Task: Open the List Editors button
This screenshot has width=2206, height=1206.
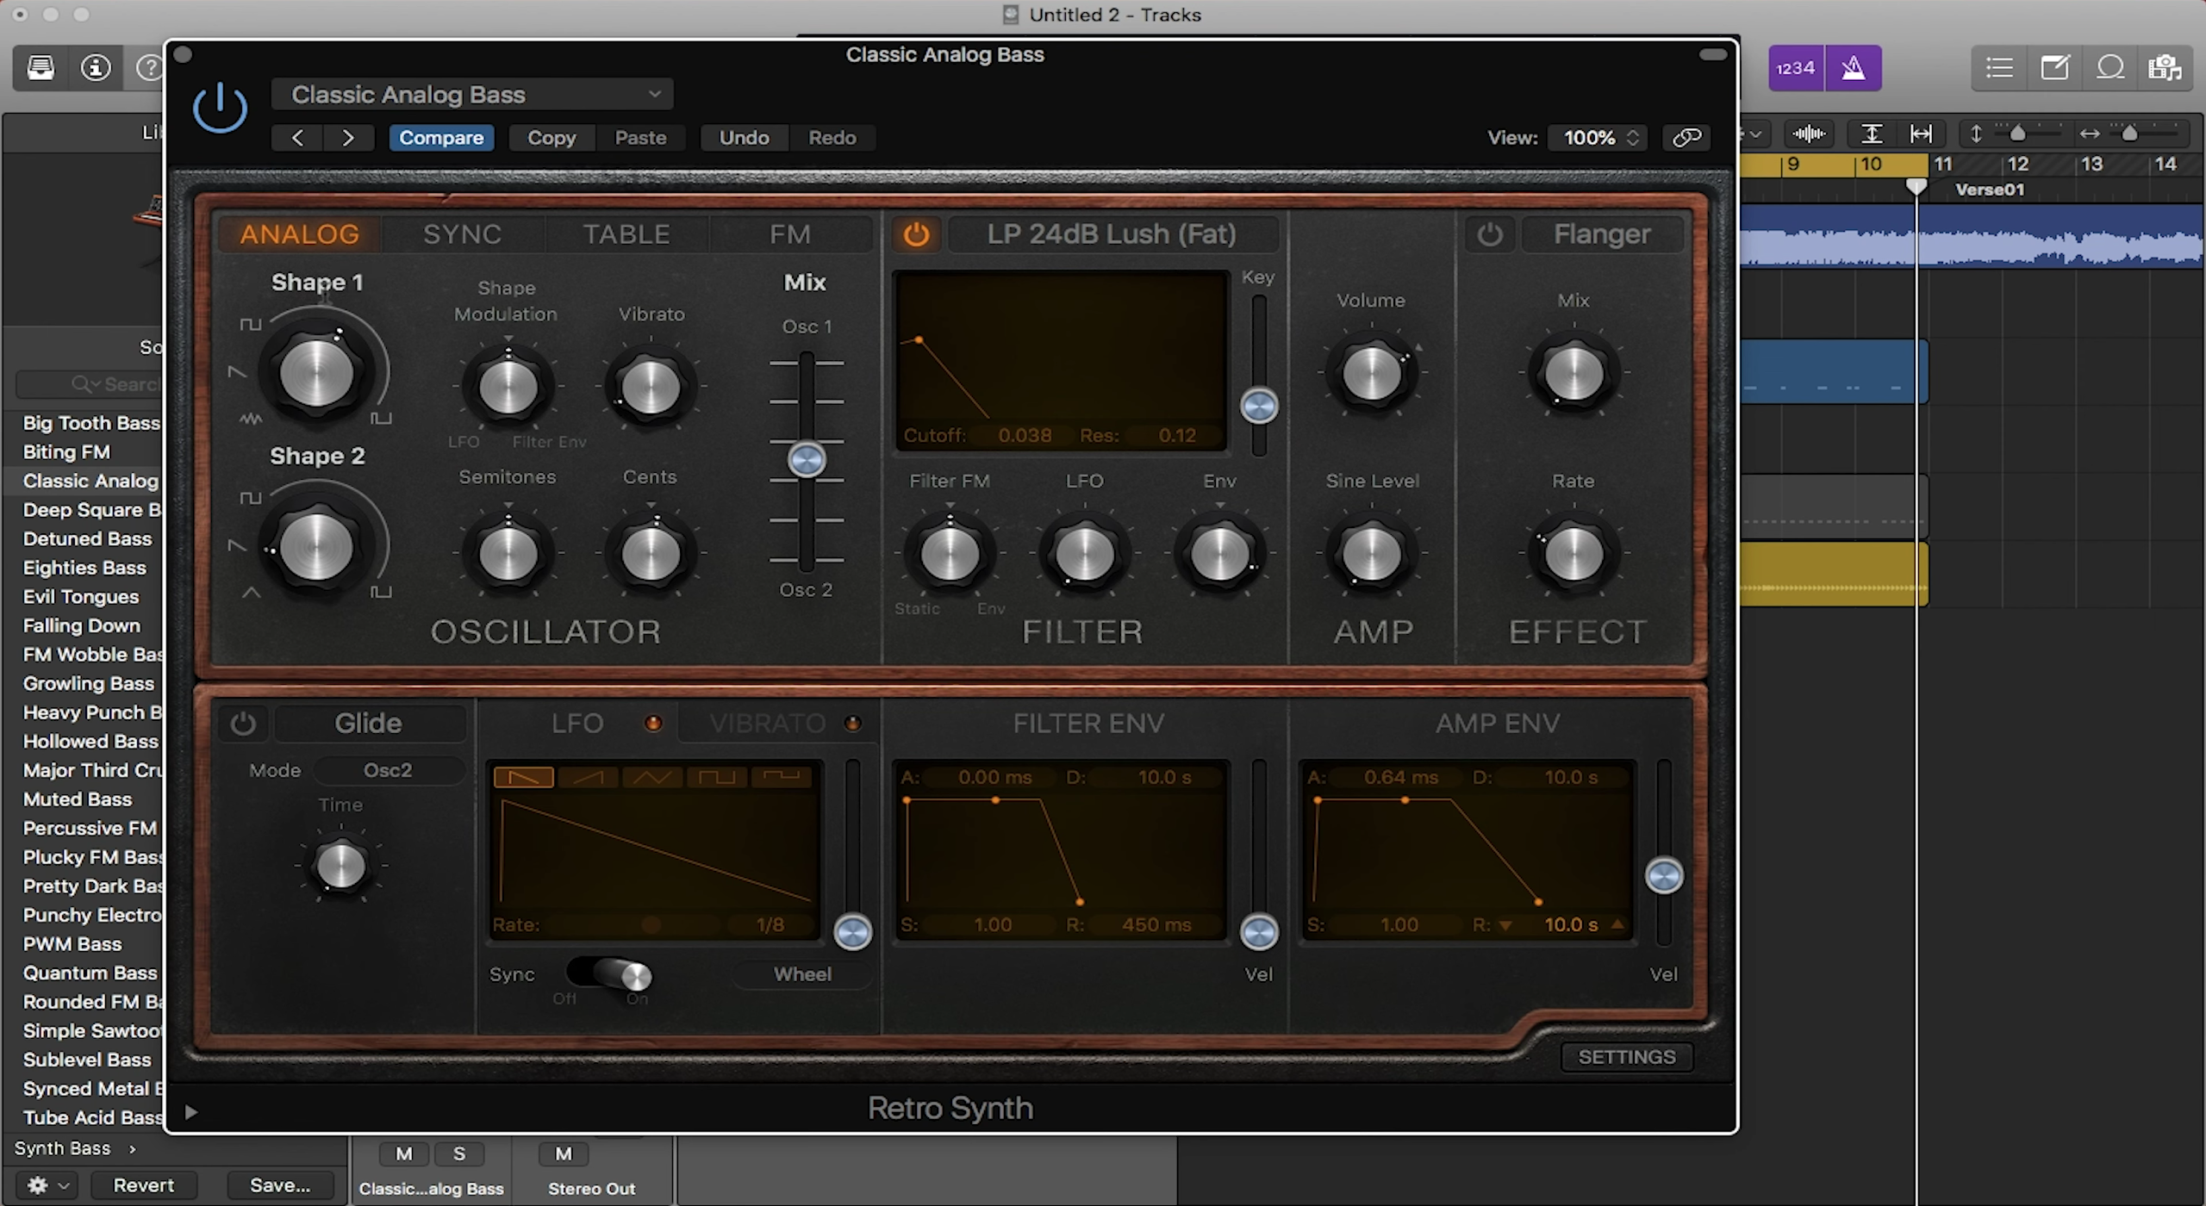Action: 1999,68
